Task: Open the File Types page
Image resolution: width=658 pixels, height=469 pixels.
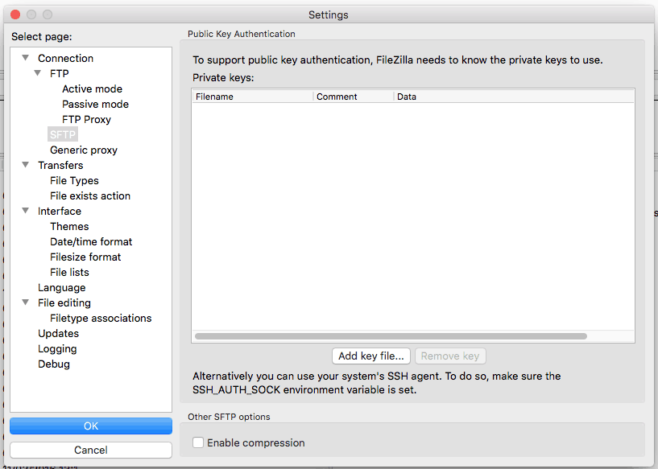Action: coord(74,181)
